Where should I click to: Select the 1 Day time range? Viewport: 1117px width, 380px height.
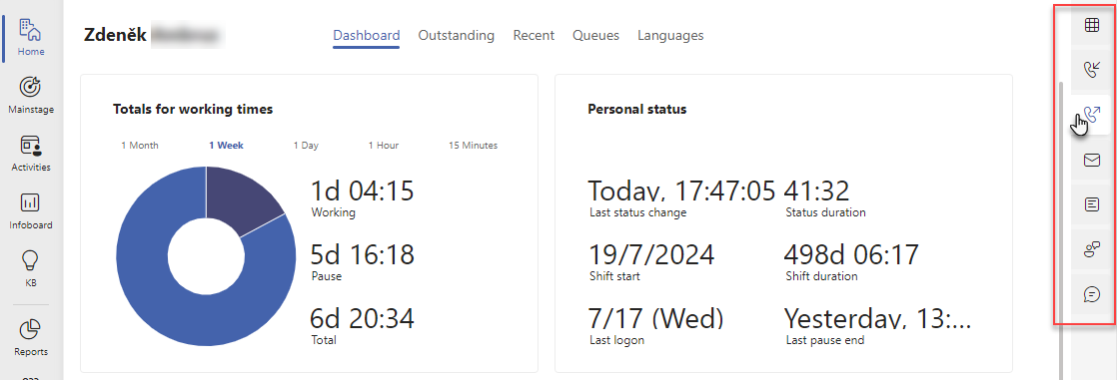pos(306,146)
